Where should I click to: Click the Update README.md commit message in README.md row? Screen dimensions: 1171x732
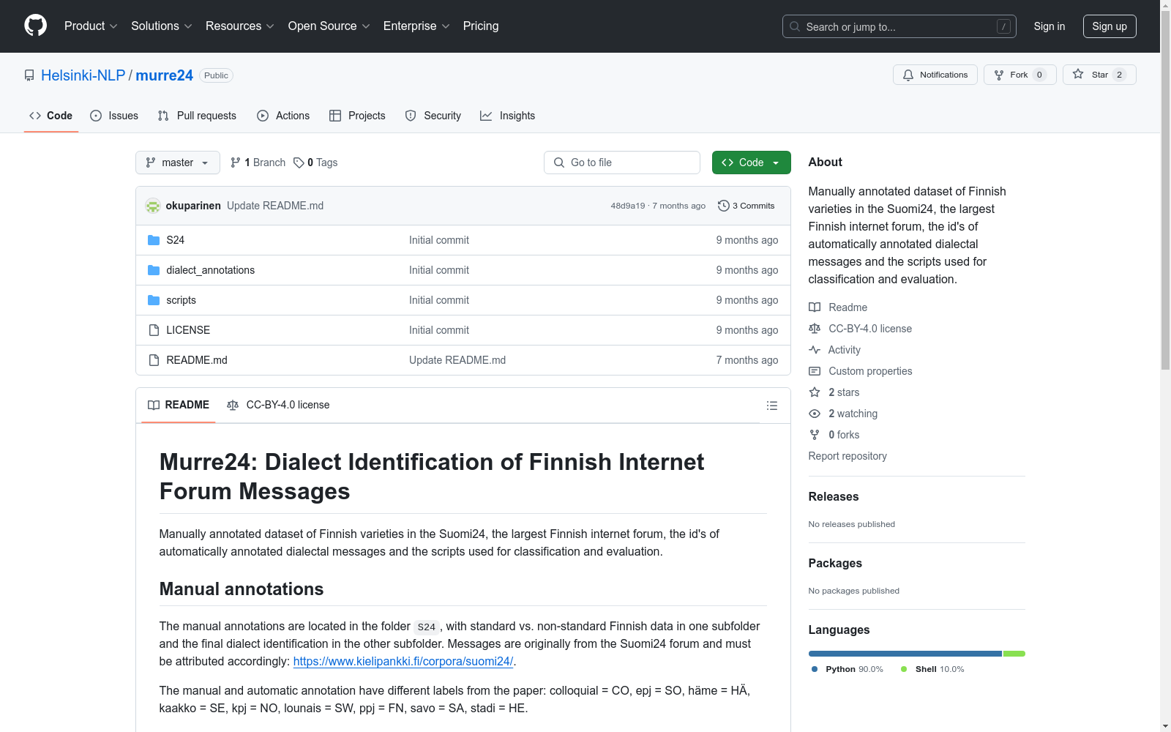coord(457,360)
